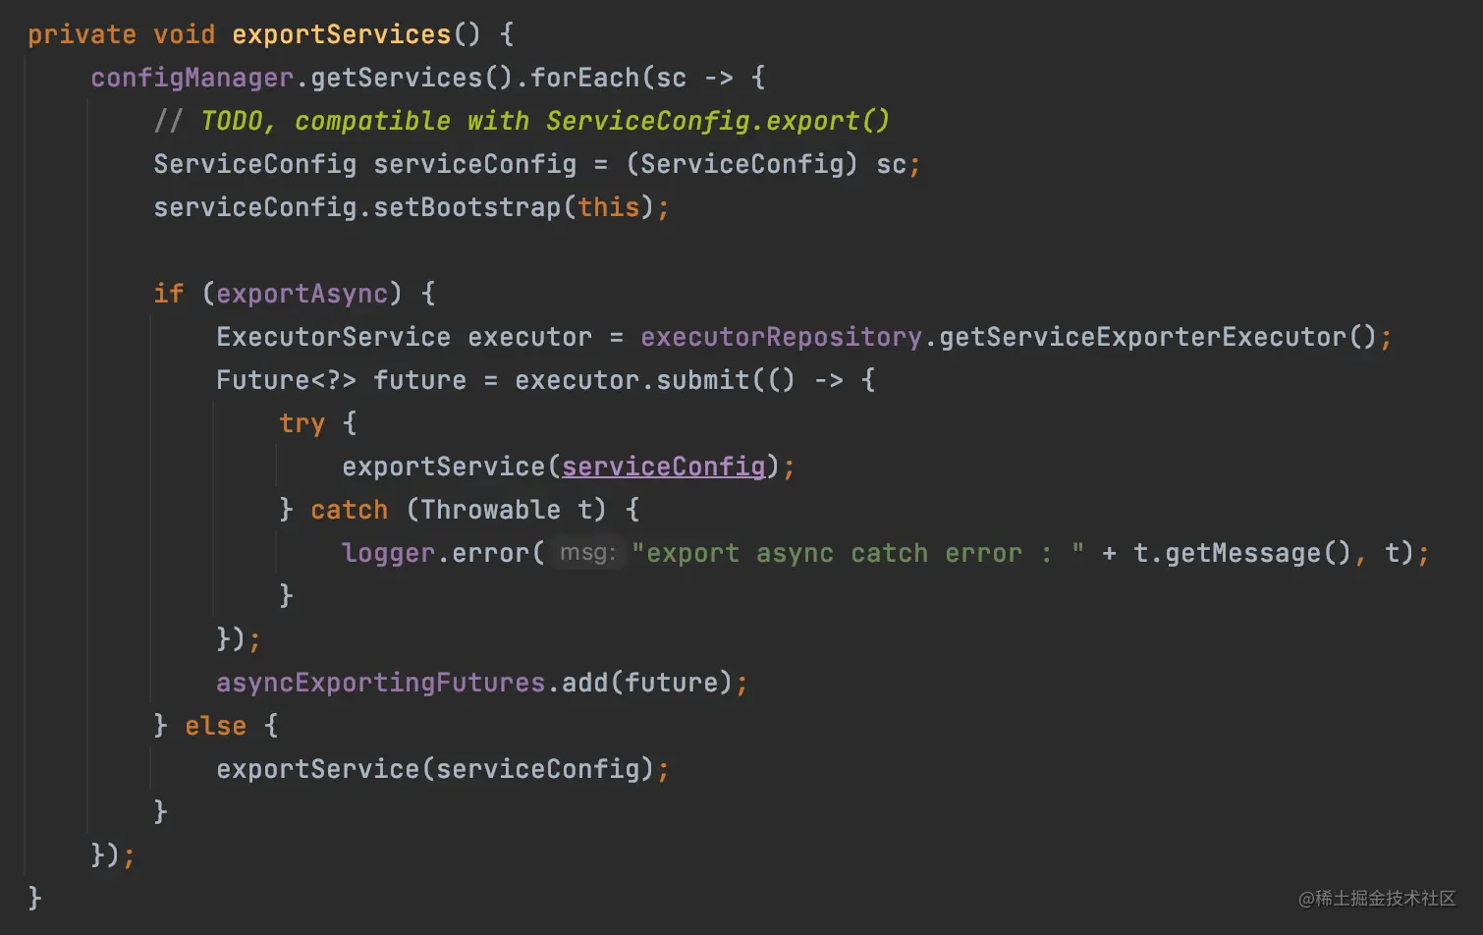Click the catch keyword
The width and height of the screenshot is (1483, 935).
point(349,510)
